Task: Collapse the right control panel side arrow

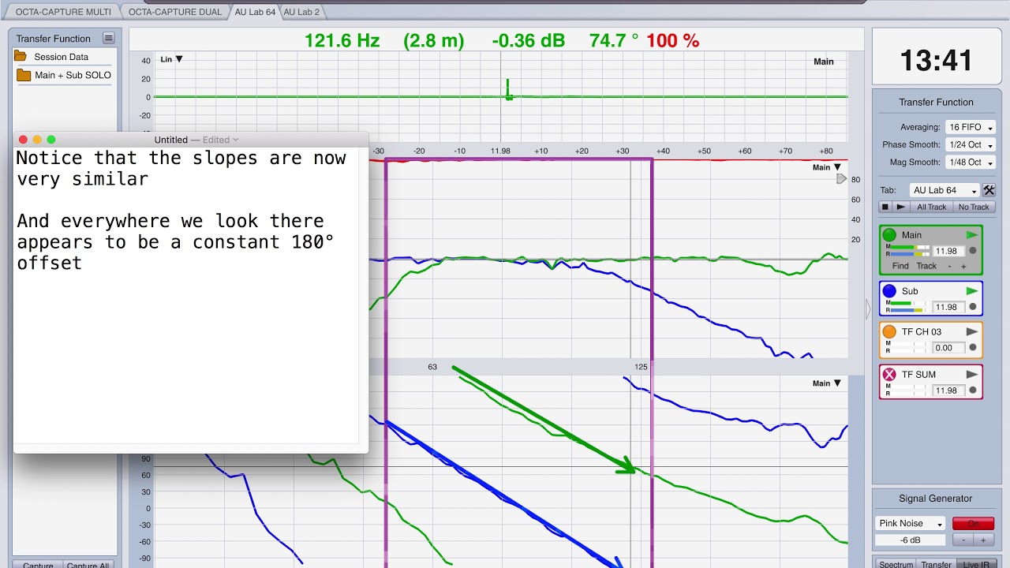Action: (x=868, y=310)
